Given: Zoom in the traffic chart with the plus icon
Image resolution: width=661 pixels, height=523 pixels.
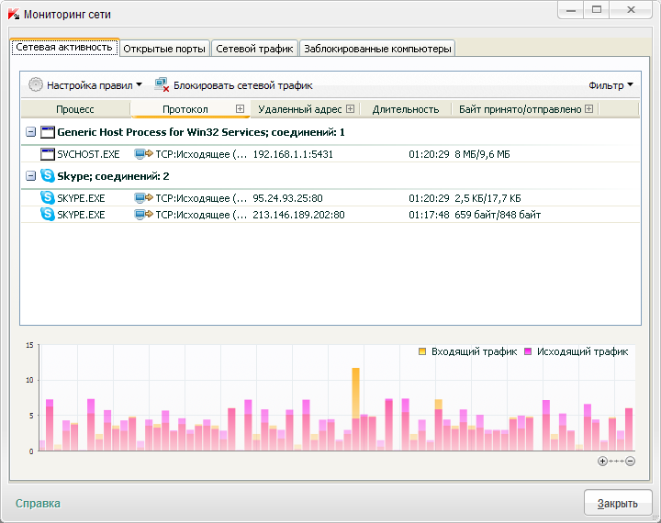Looking at the screenshot, I should point(602,461).
